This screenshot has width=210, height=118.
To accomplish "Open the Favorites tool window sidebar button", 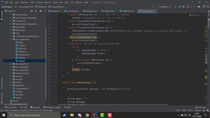I will pos(2,98).
